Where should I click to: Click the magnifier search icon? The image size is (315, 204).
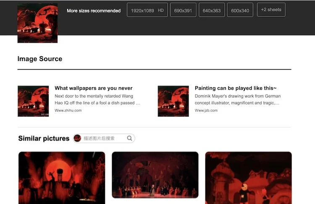coord(130,138)
